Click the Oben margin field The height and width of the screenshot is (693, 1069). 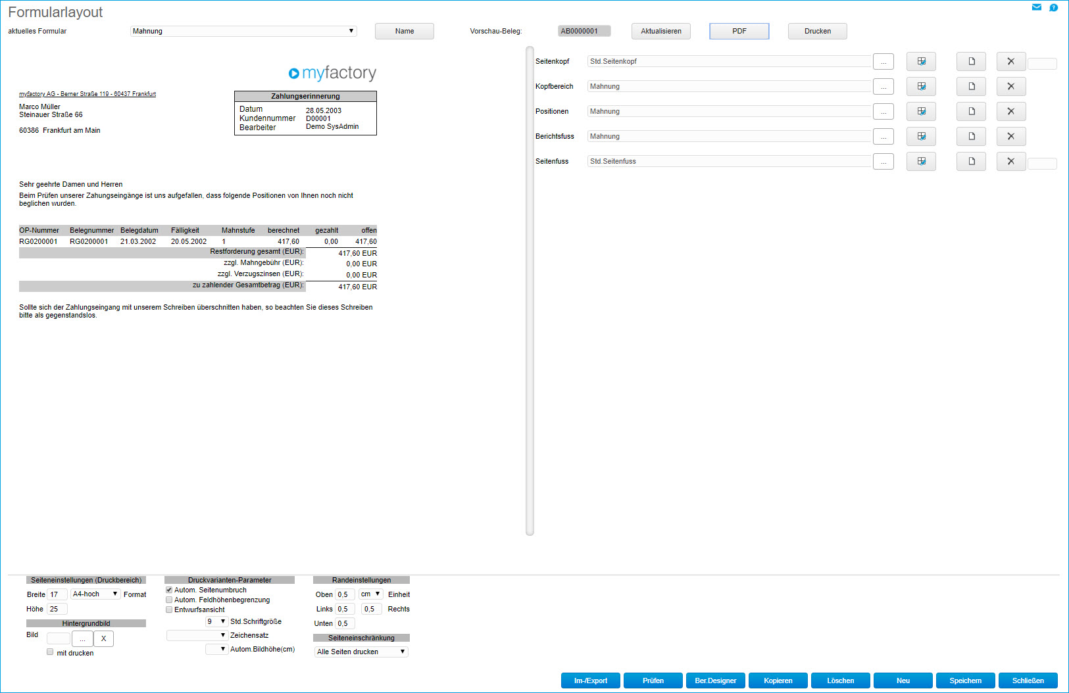tap(345, 594)
